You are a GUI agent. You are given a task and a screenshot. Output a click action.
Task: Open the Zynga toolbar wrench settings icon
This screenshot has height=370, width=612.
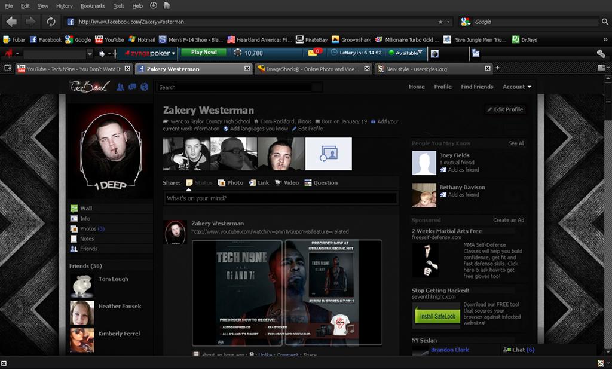(601, 53)
